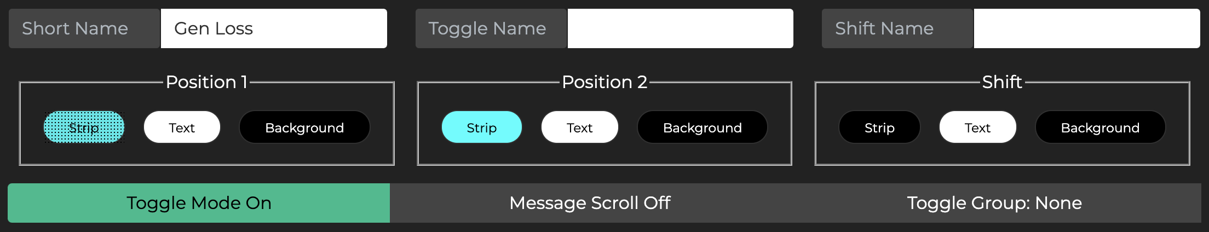Click into the Shift Name text box
This screenshot has height=232, width=1209.
tap(1086, 28)
